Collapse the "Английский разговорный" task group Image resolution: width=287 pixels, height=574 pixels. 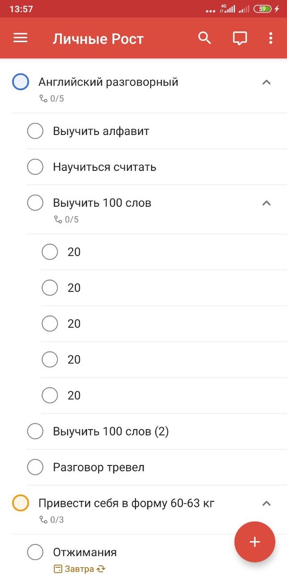click(x=266, y=82)
